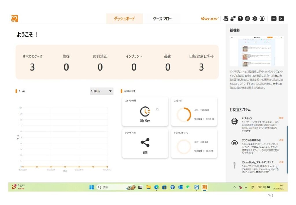Click the Windows Start button on taskbar

(91, 187)
